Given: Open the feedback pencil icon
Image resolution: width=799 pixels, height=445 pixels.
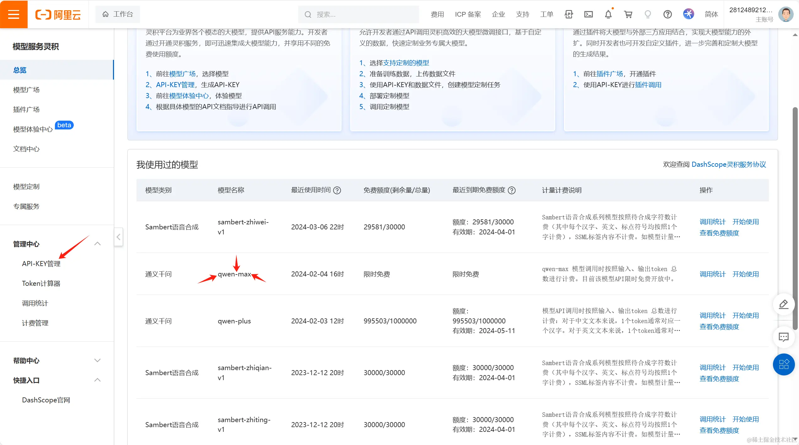Looking at the screenshot, I should (783, 304).
